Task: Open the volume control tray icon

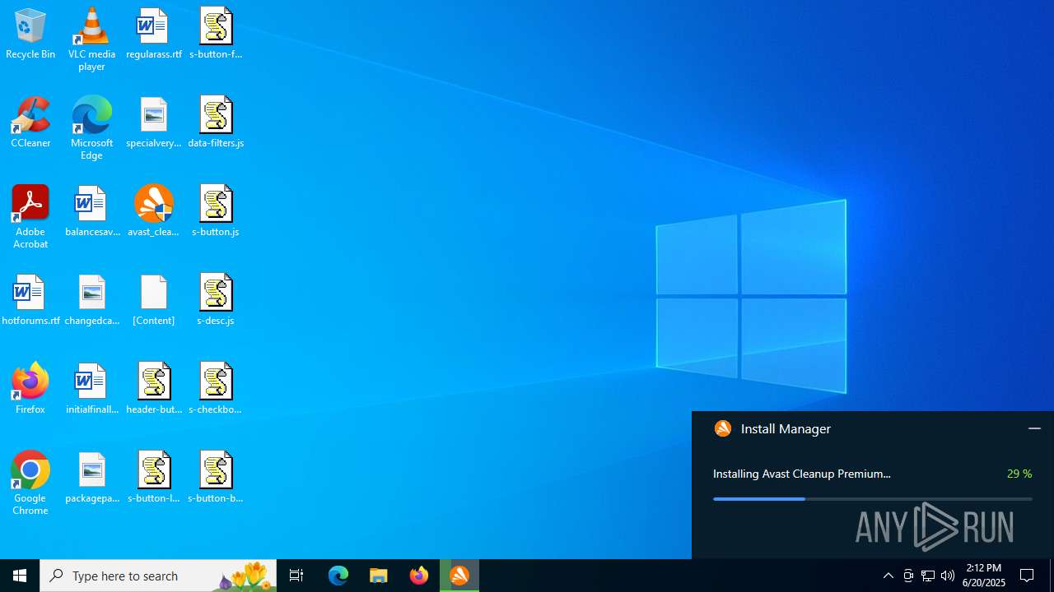Action: pos(948,576)
